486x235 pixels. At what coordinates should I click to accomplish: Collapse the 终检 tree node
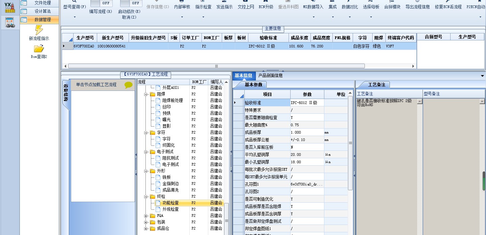pos(146,197)
